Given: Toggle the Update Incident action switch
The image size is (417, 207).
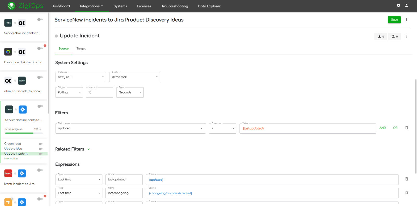Looking at the screenshot, I should coord(41,154).
